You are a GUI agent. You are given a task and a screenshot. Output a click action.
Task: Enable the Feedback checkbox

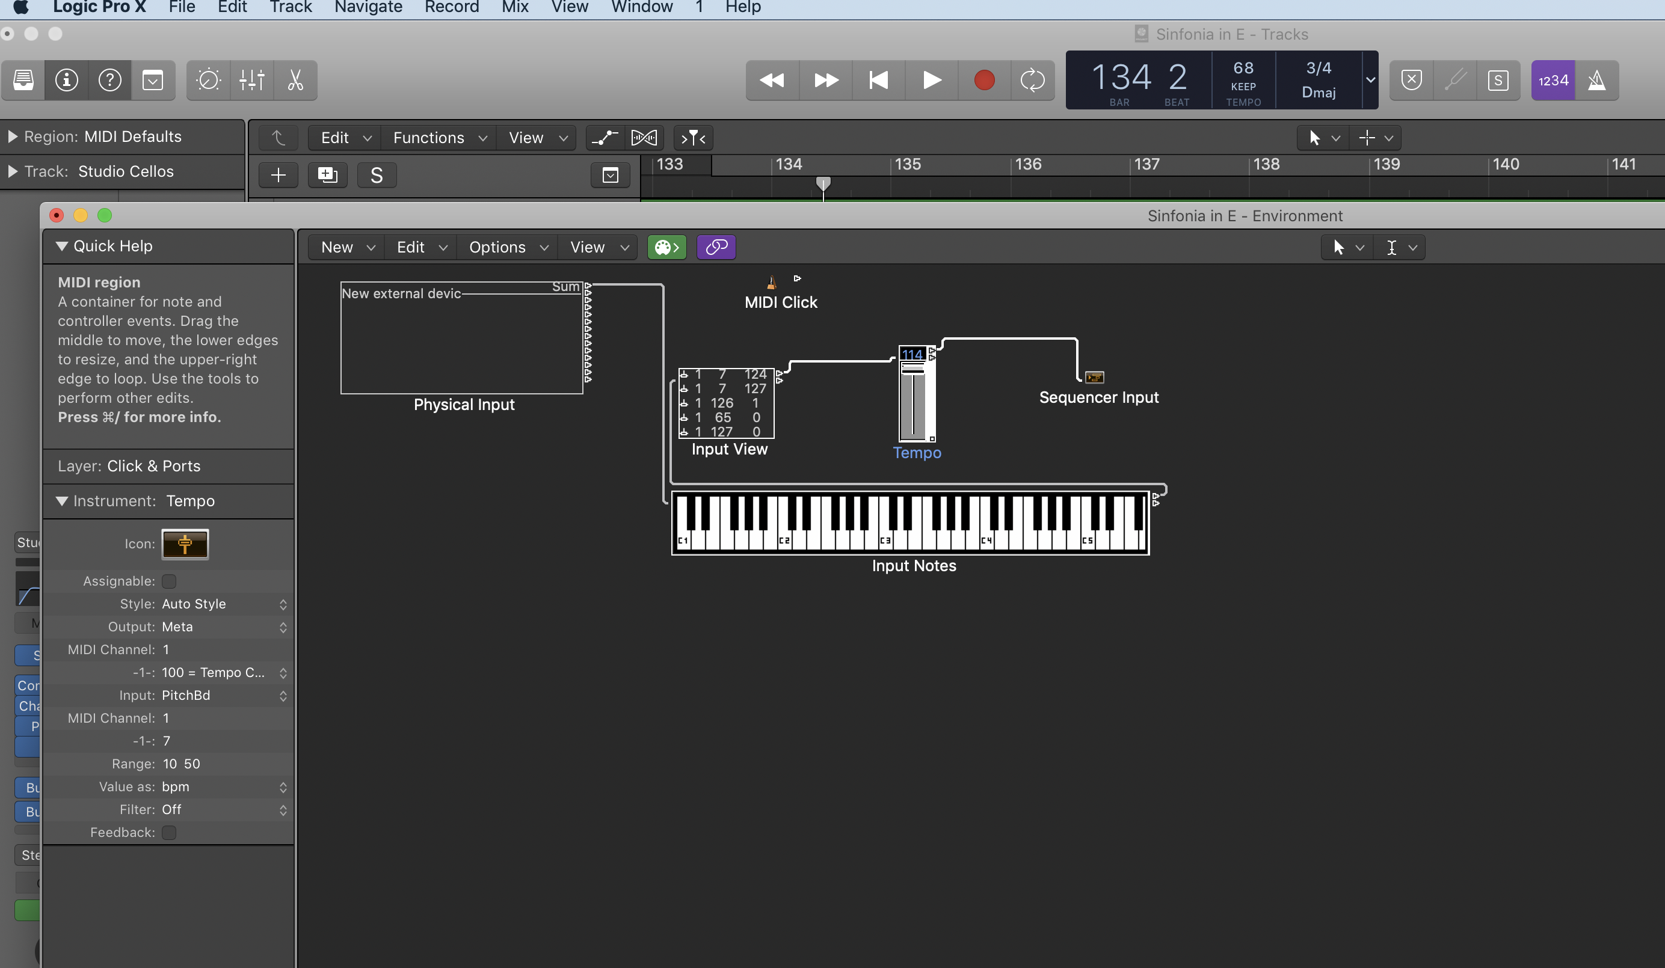(x=169, y=833)
